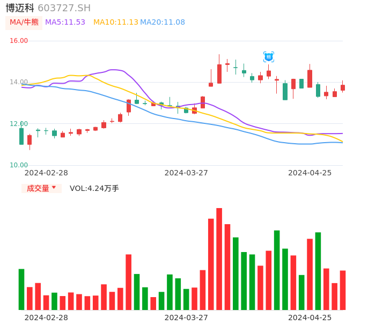Screen dimensions: 368x325
Task: Toggle the MA10 moving average legend
Action: click(115, 23)
